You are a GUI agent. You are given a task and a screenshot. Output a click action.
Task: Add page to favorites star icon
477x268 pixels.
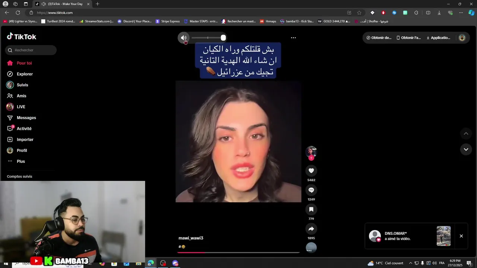pyautogui.click(x=359, y=13)
